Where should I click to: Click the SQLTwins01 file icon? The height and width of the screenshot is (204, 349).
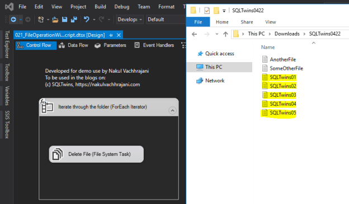point(265,77)
